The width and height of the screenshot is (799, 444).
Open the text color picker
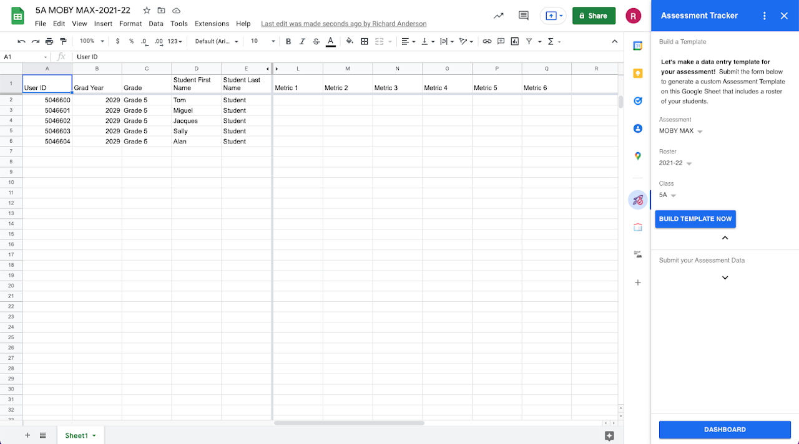coord(331,41)
